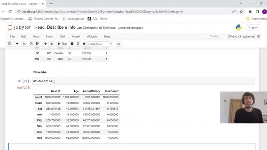This screenshot has width=267, height=150.
Task: Click the Jupyter logo
Action: pyautogui.click(x=19, y=27)
